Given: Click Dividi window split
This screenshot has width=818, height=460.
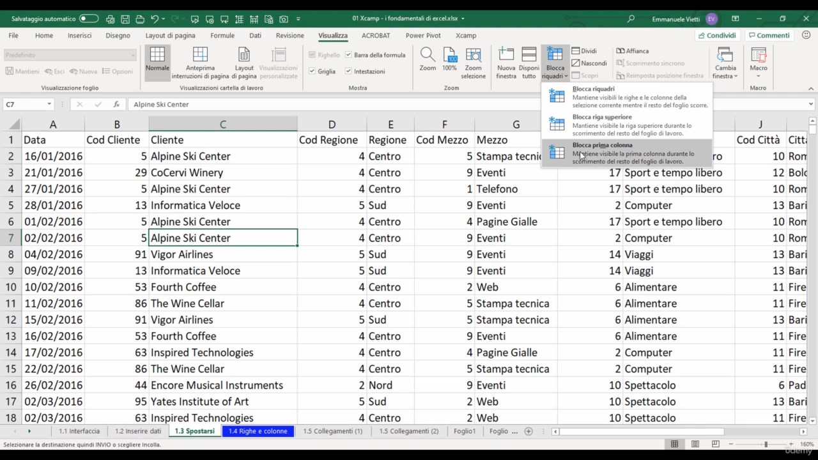Looking at the screenshot, I should [x=584, y=51].
